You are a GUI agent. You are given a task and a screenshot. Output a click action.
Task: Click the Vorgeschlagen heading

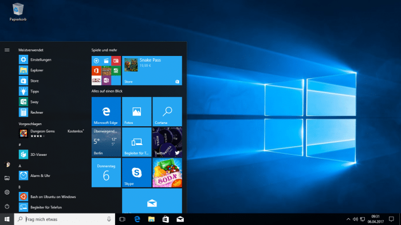point(30,124)
